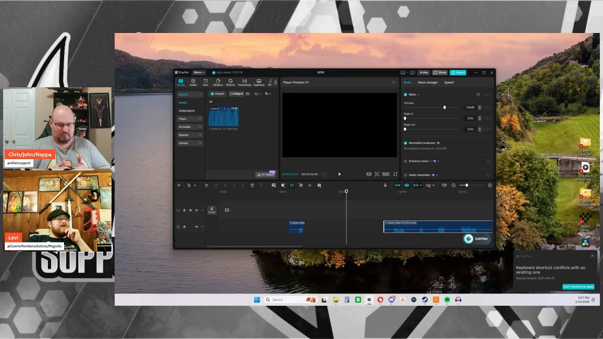
Task: Open the Audio media tab icon
Action: point(193,82)
